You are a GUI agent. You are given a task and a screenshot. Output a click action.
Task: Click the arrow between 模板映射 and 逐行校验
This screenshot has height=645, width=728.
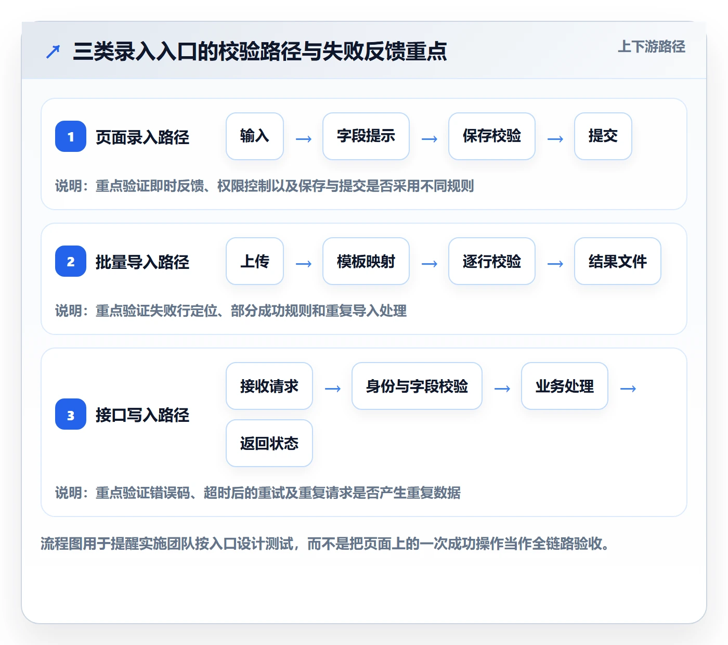click(x=430, y=264)
